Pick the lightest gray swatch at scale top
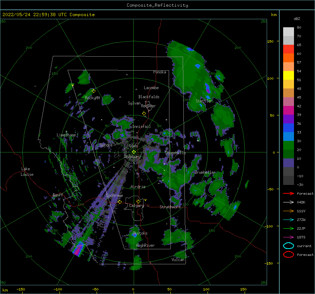The height and width of the screenshot is (294, 315). tap(288, 32)
